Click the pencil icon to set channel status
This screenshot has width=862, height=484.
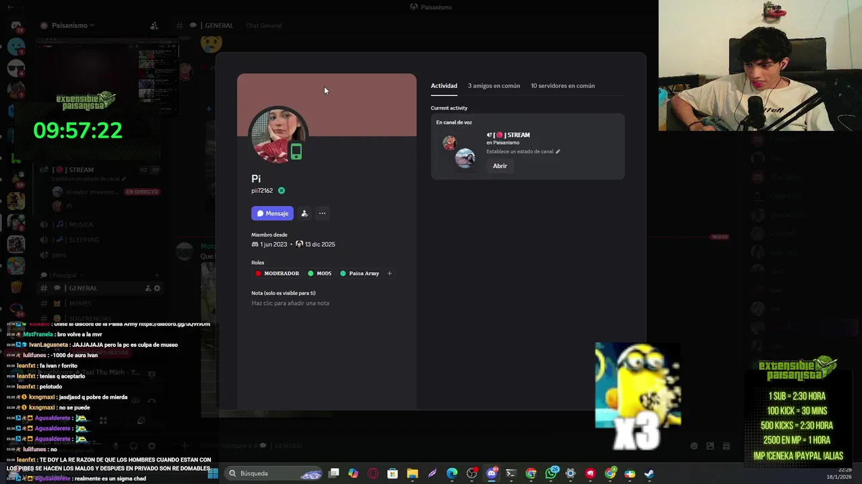pos(558,152)
